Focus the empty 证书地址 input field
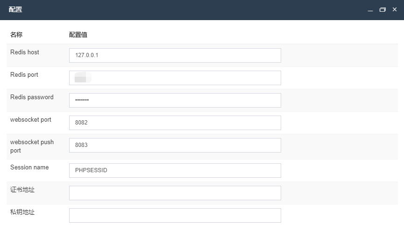 175,193
